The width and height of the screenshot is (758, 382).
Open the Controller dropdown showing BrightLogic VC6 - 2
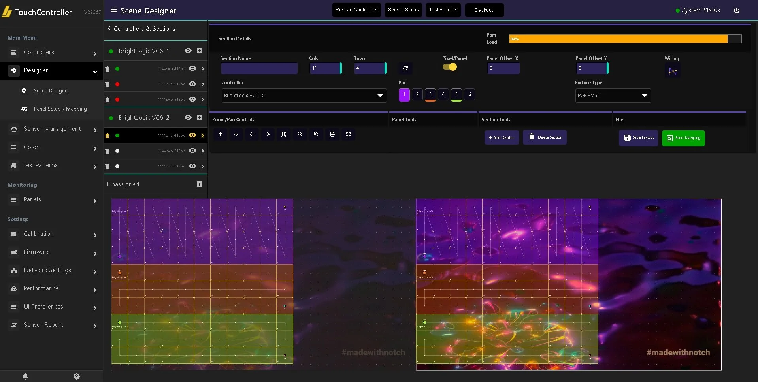point(304,96)
